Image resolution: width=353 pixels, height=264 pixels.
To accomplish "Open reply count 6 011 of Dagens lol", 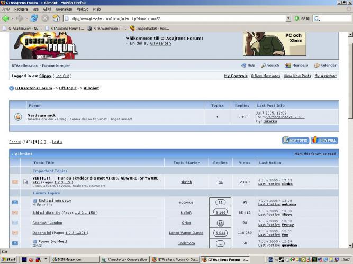I will point(220,233).
